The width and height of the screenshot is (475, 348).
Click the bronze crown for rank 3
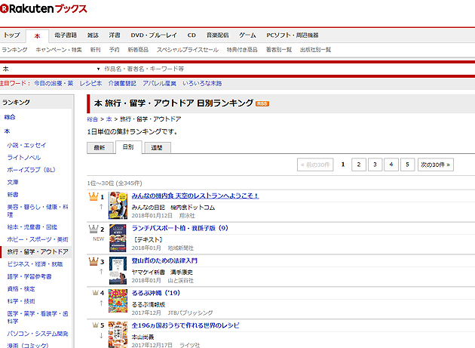point(93,261)
